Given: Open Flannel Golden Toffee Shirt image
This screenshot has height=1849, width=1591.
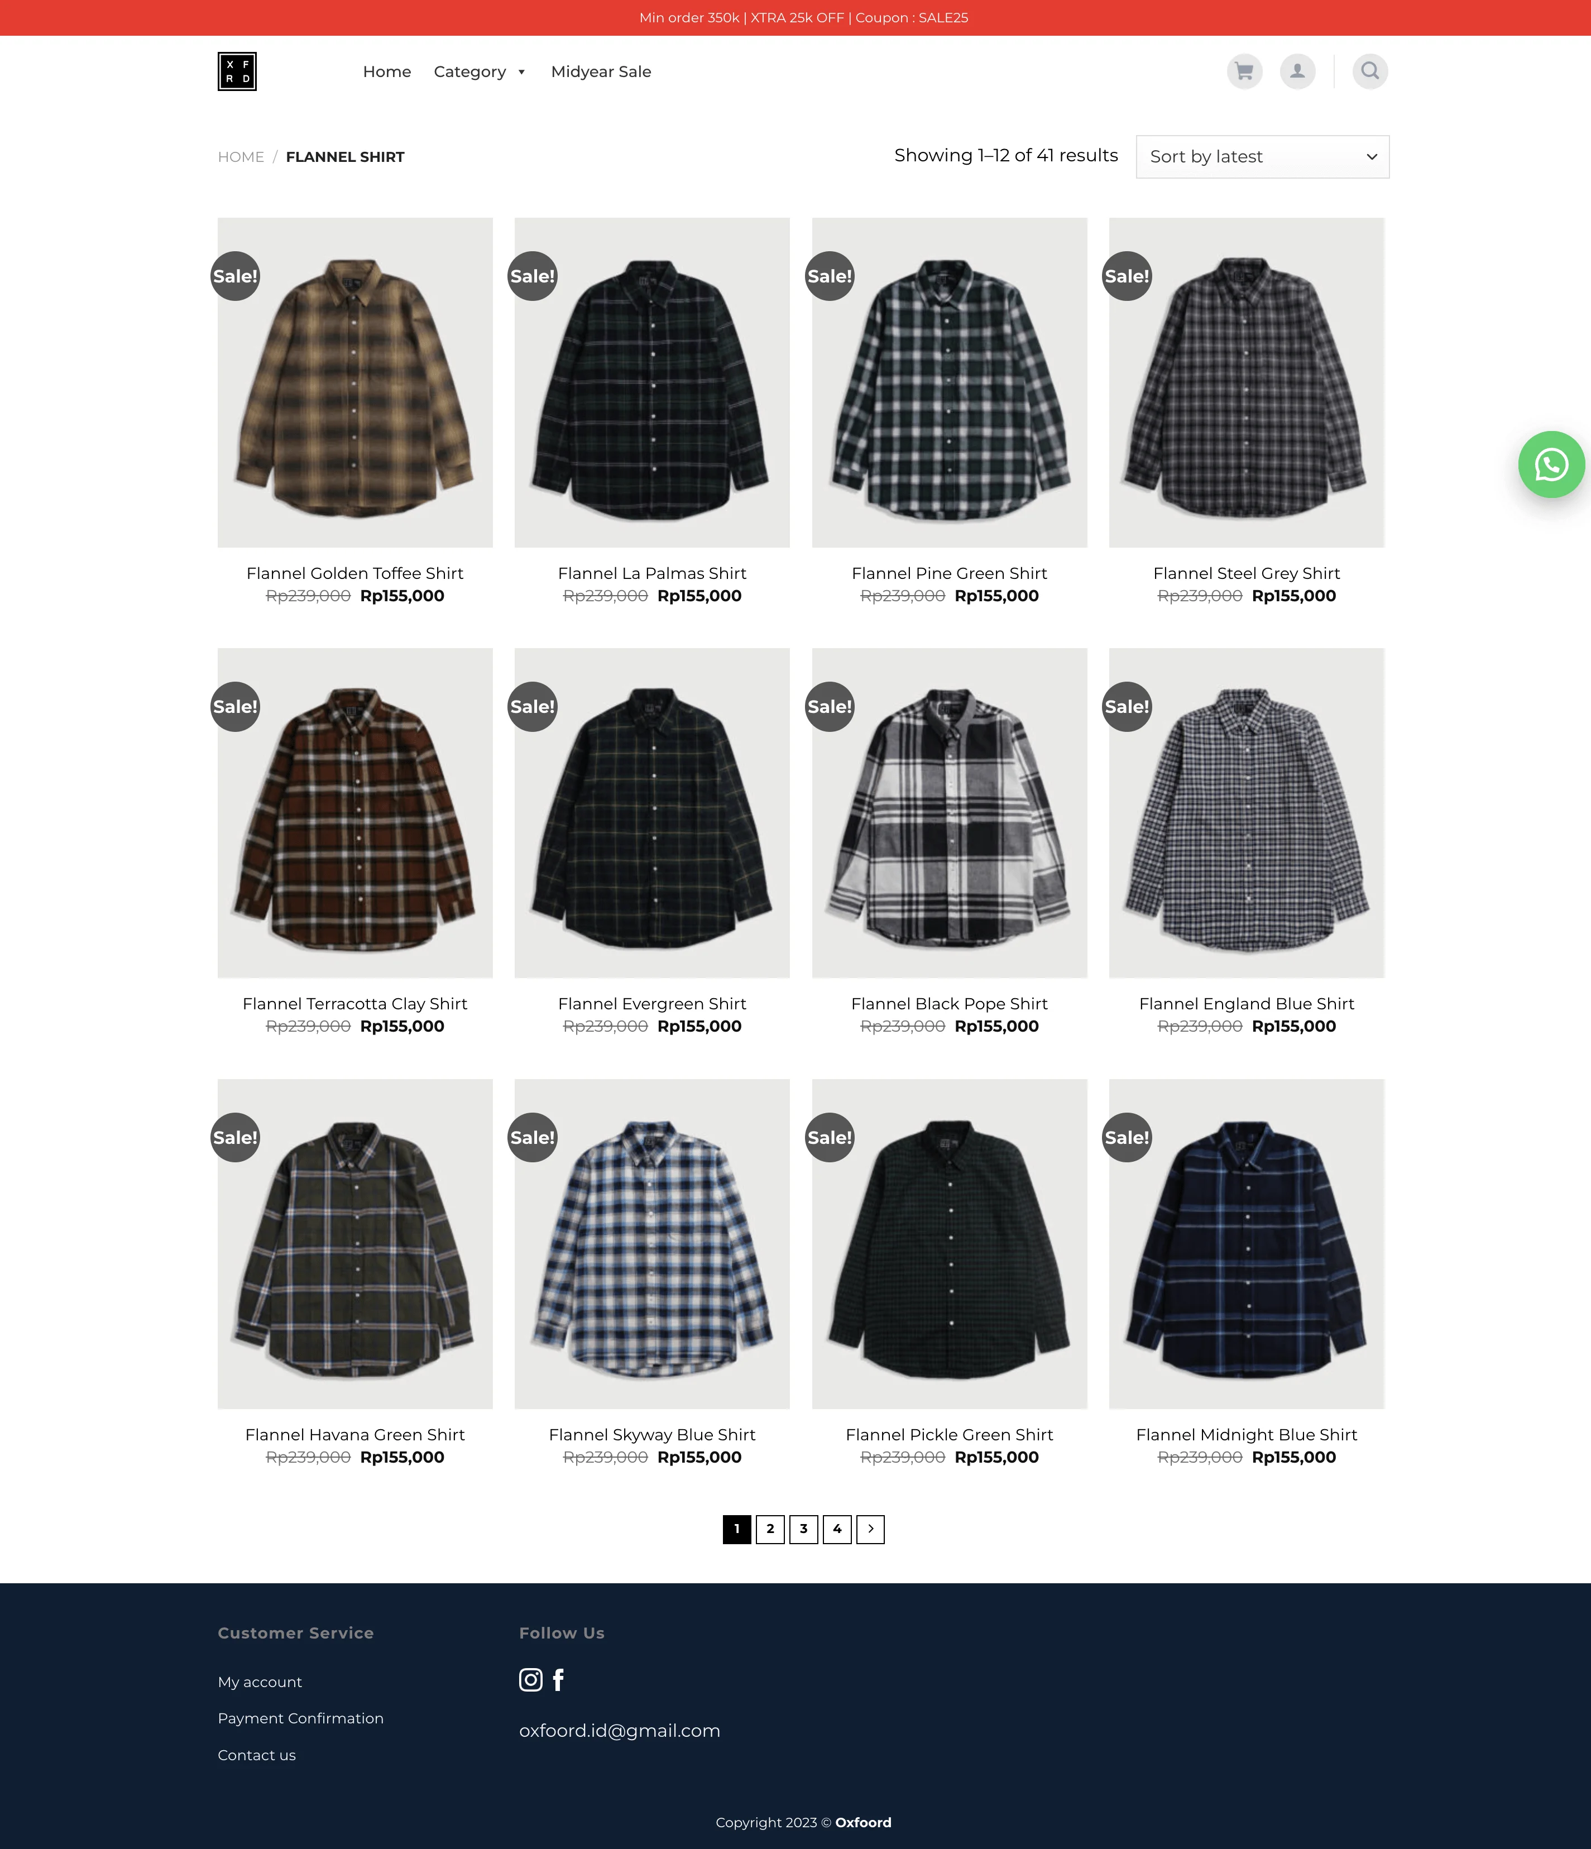Looking at the screenshot, I should pos(355,383).
